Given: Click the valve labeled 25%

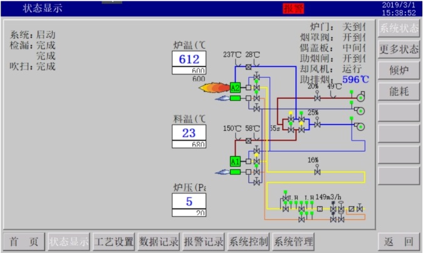Looking at the screenshot, I should tap(317, 123).
